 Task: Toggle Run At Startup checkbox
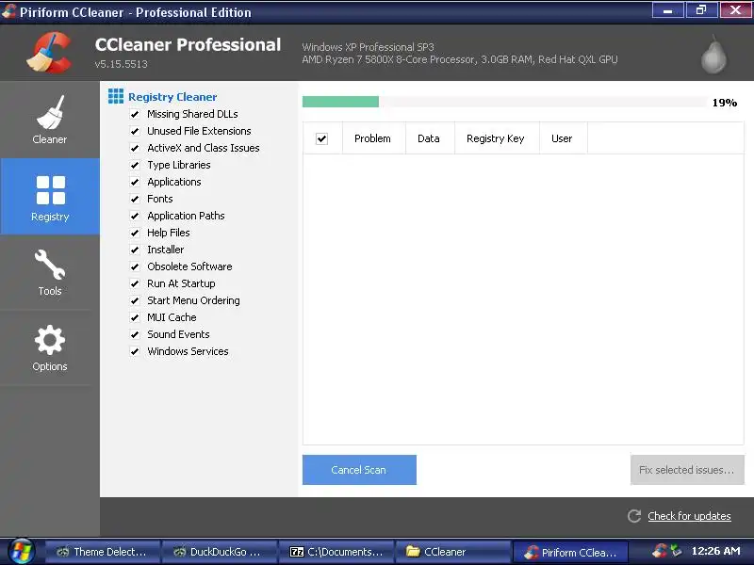(x=135, y=283)
